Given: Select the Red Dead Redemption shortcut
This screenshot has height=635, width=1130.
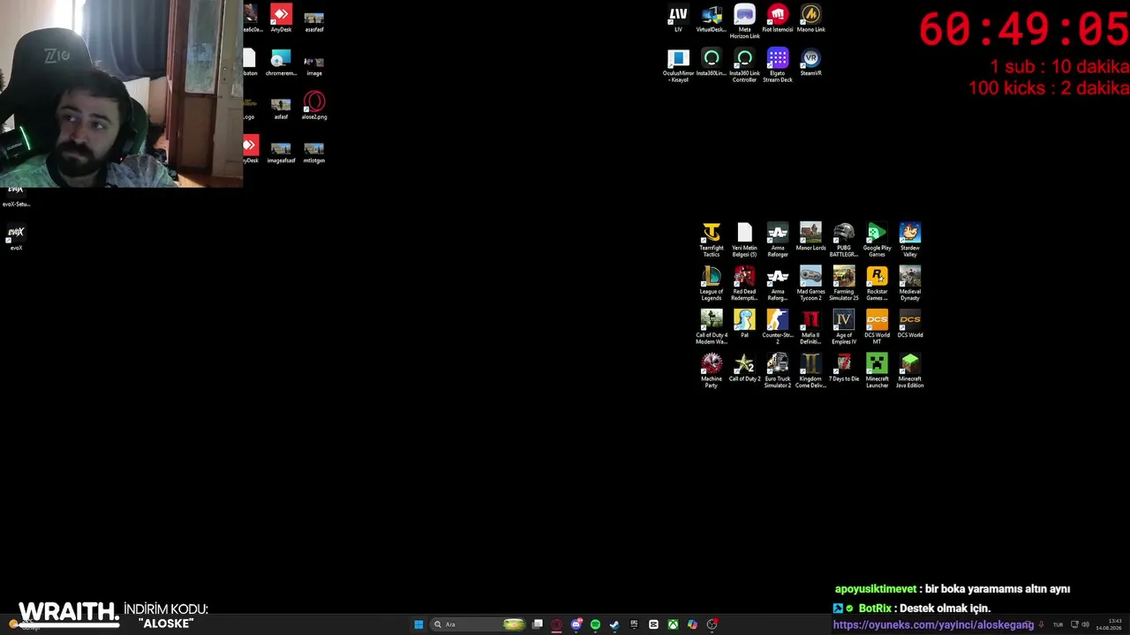Looking at the screenshot, I should click(x=744, y=283).
